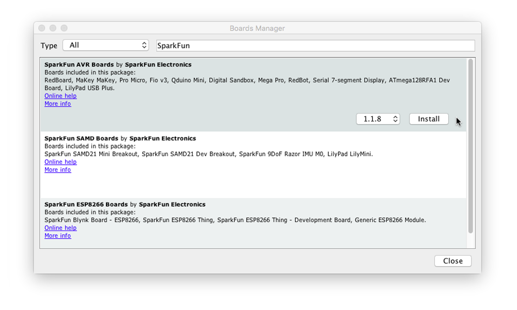This screenshot has height=310, width=517.
Task: Click the board list vertical scrollbar
Action: point(470,146)
